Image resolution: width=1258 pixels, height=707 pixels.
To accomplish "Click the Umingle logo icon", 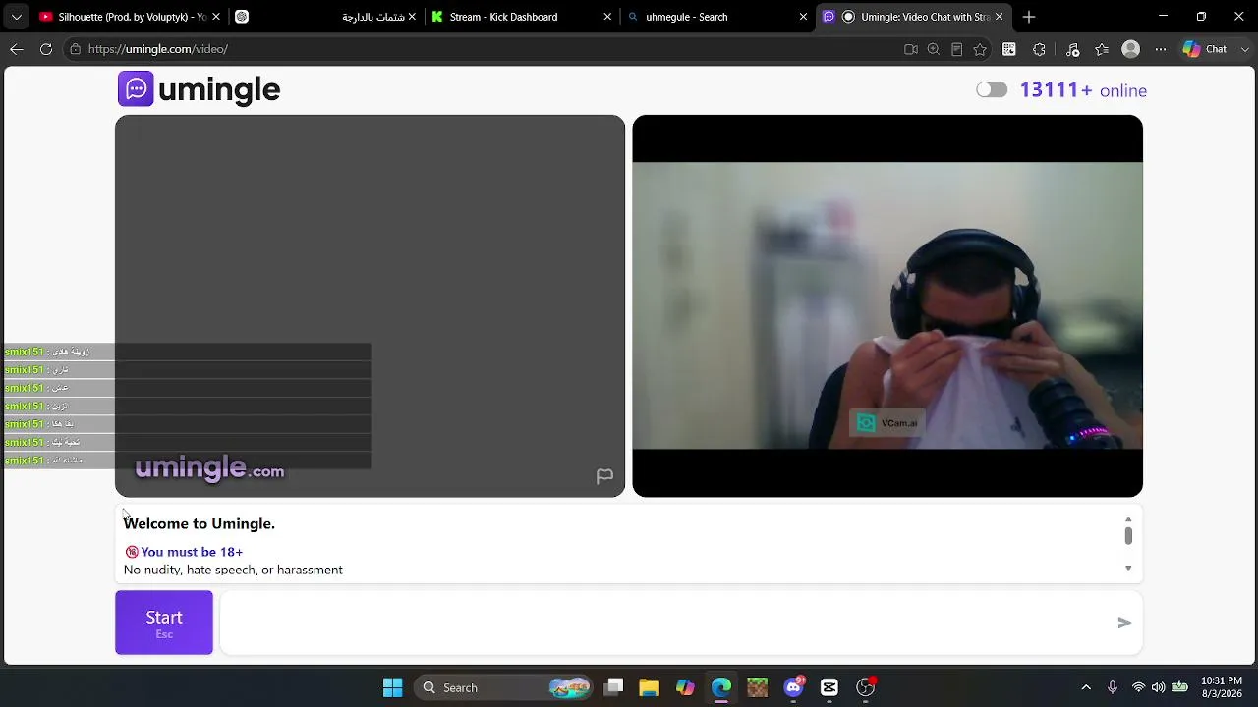I will pyautogui.click(x=136, y=89).
